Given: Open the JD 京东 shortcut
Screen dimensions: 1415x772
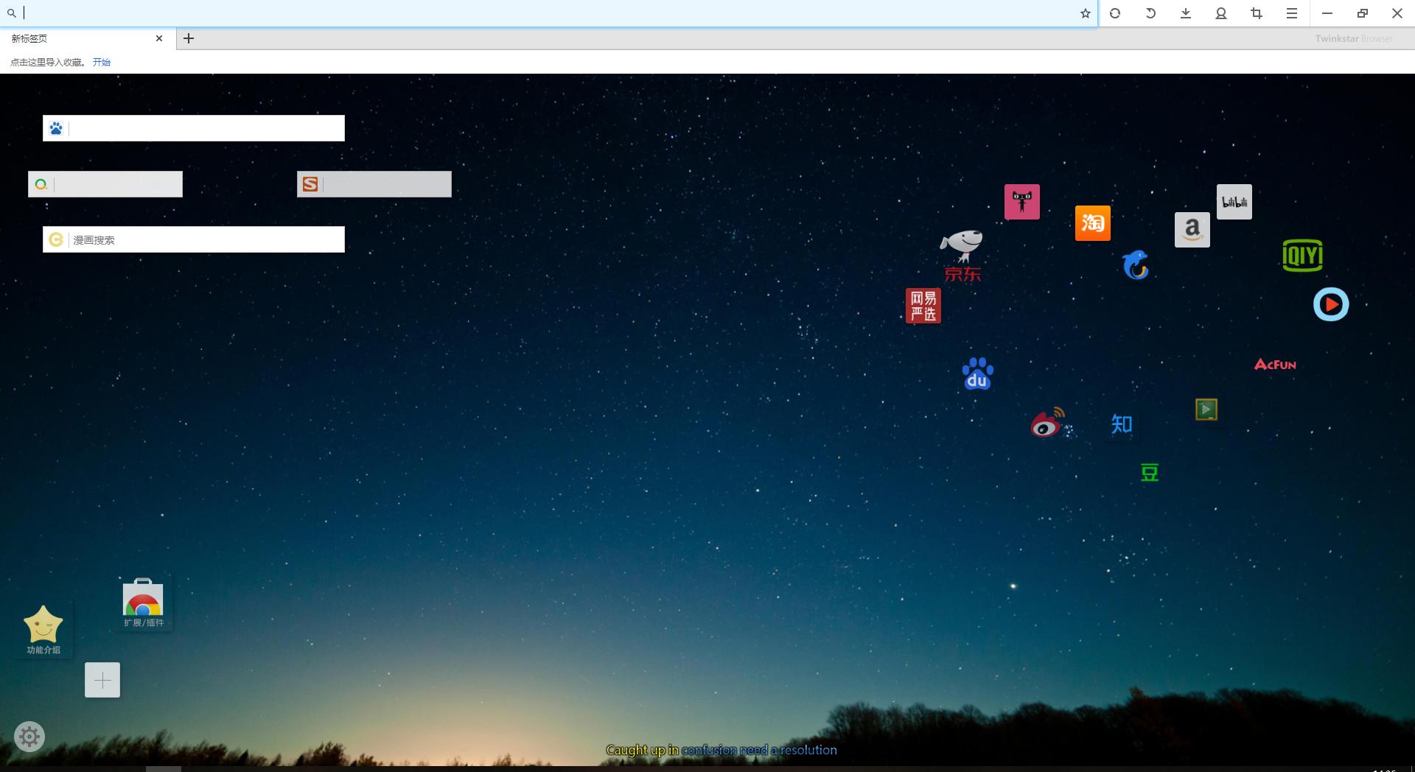Looking at the screenshot, I should 962,256.
